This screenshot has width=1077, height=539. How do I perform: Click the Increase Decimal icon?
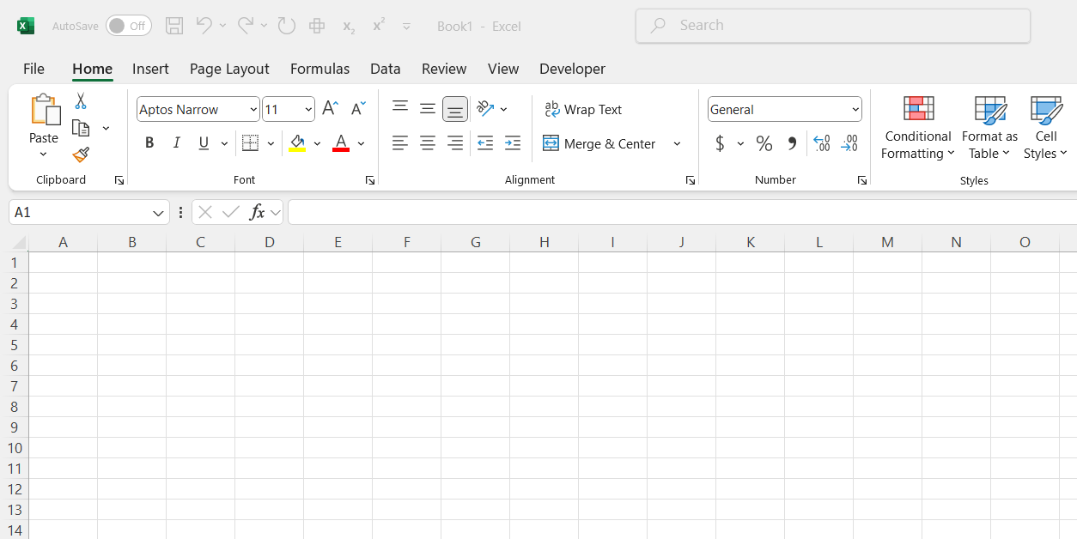[821, 143]
